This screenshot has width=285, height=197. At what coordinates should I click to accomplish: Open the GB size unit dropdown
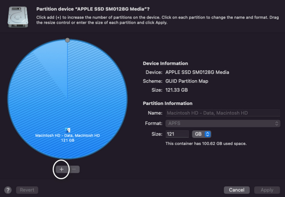(x=202, y=134)
